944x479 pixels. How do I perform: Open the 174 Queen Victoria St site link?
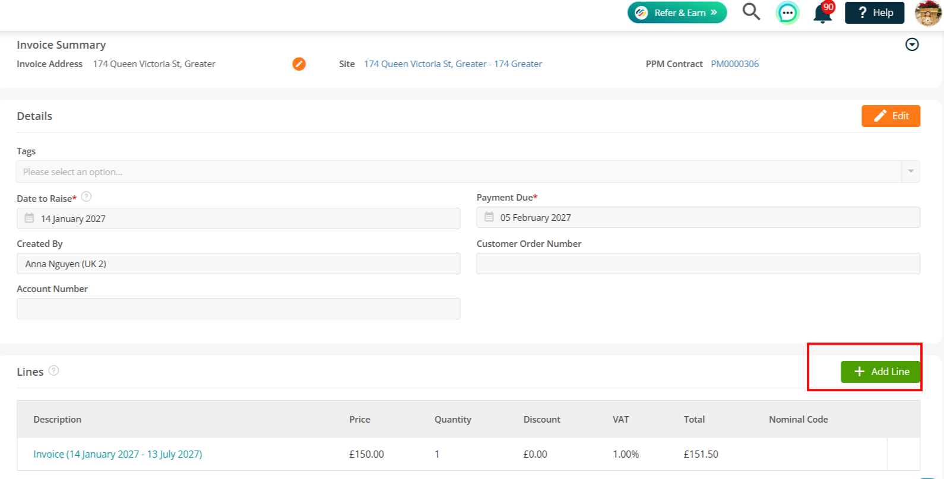pyautogui.click(x=453, y=64)
